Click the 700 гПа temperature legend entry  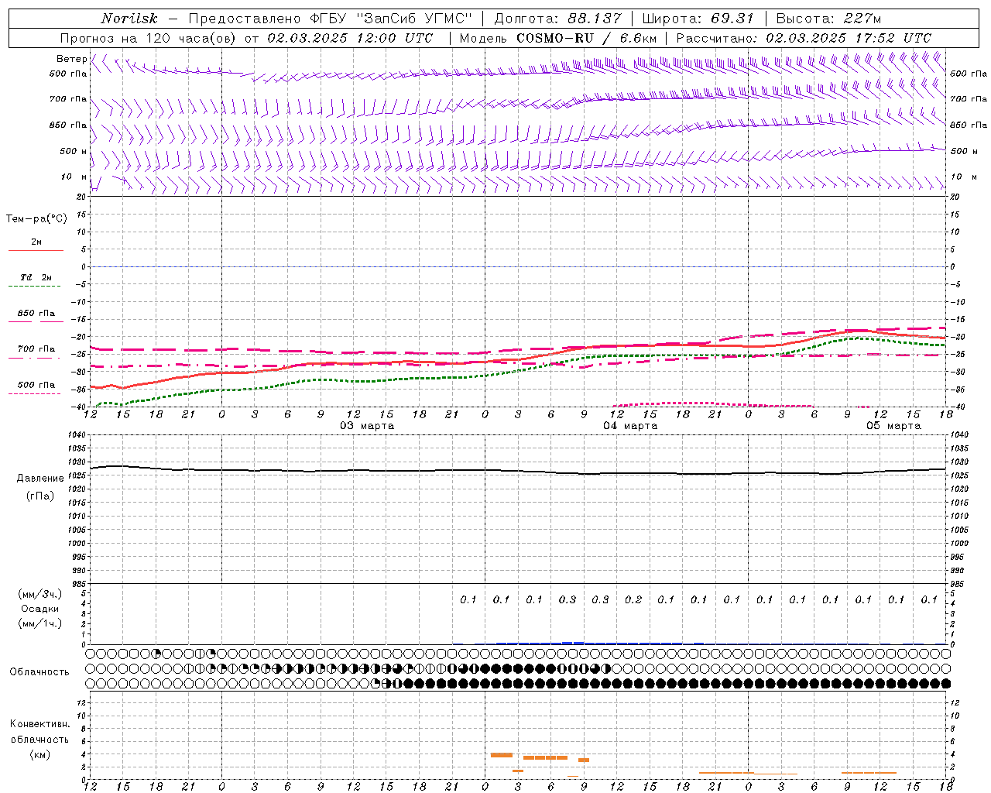(36, 349)
